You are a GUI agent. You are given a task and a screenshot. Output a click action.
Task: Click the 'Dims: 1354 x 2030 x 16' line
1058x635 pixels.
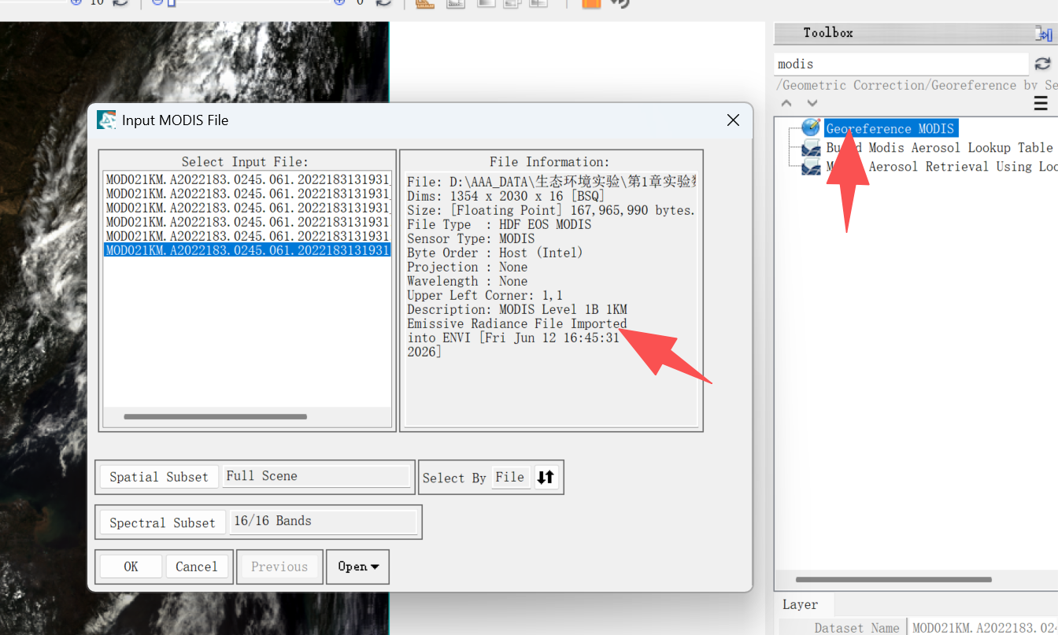[x=505, y=196]
